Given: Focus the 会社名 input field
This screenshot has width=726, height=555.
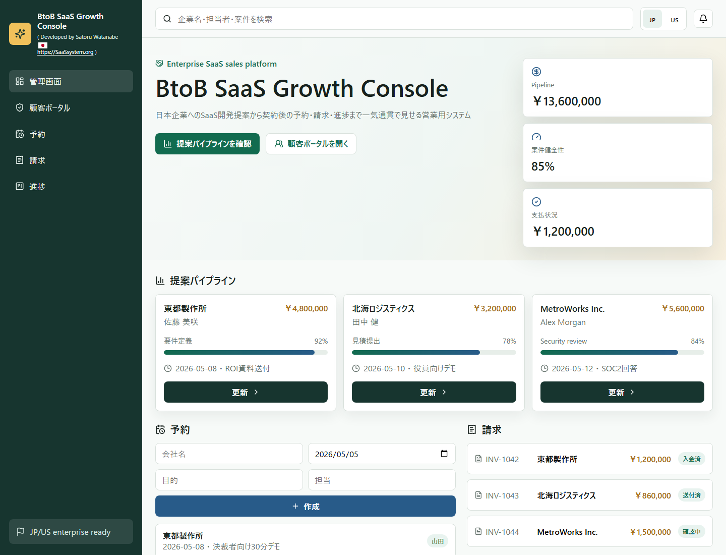Looking at the screenshot, I should [229, 454].
